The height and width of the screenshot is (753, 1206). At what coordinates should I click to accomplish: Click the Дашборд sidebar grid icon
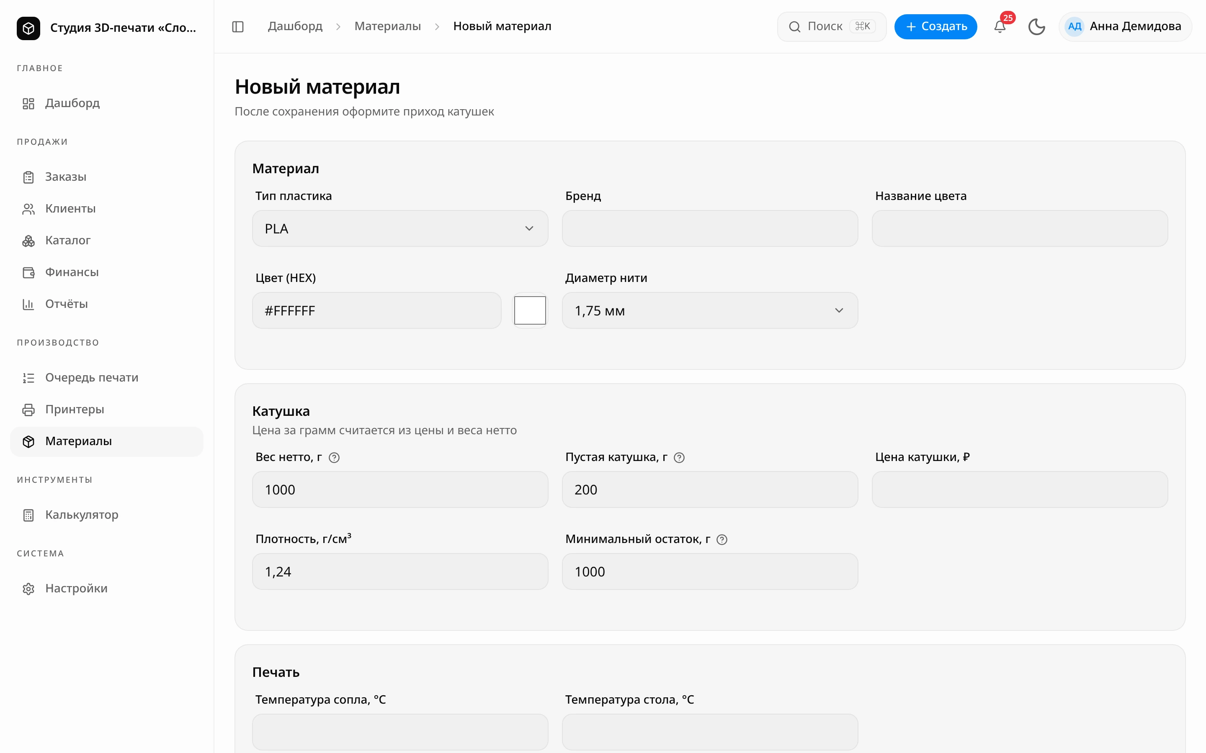tap(28, 103)
